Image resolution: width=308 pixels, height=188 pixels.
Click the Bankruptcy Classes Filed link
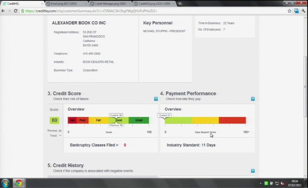94,145
